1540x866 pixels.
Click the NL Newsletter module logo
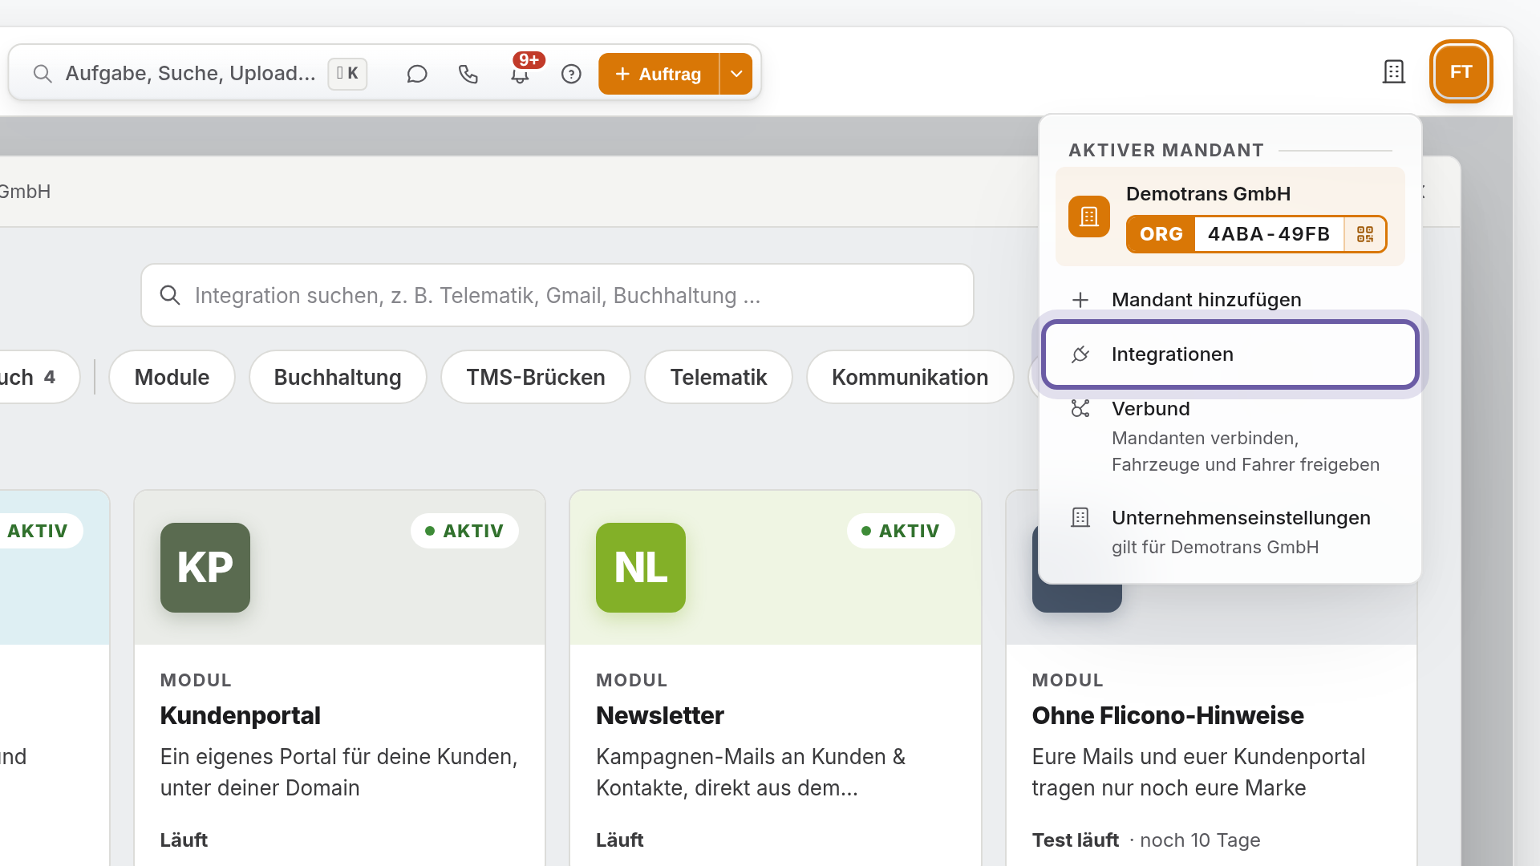[641, 568]
